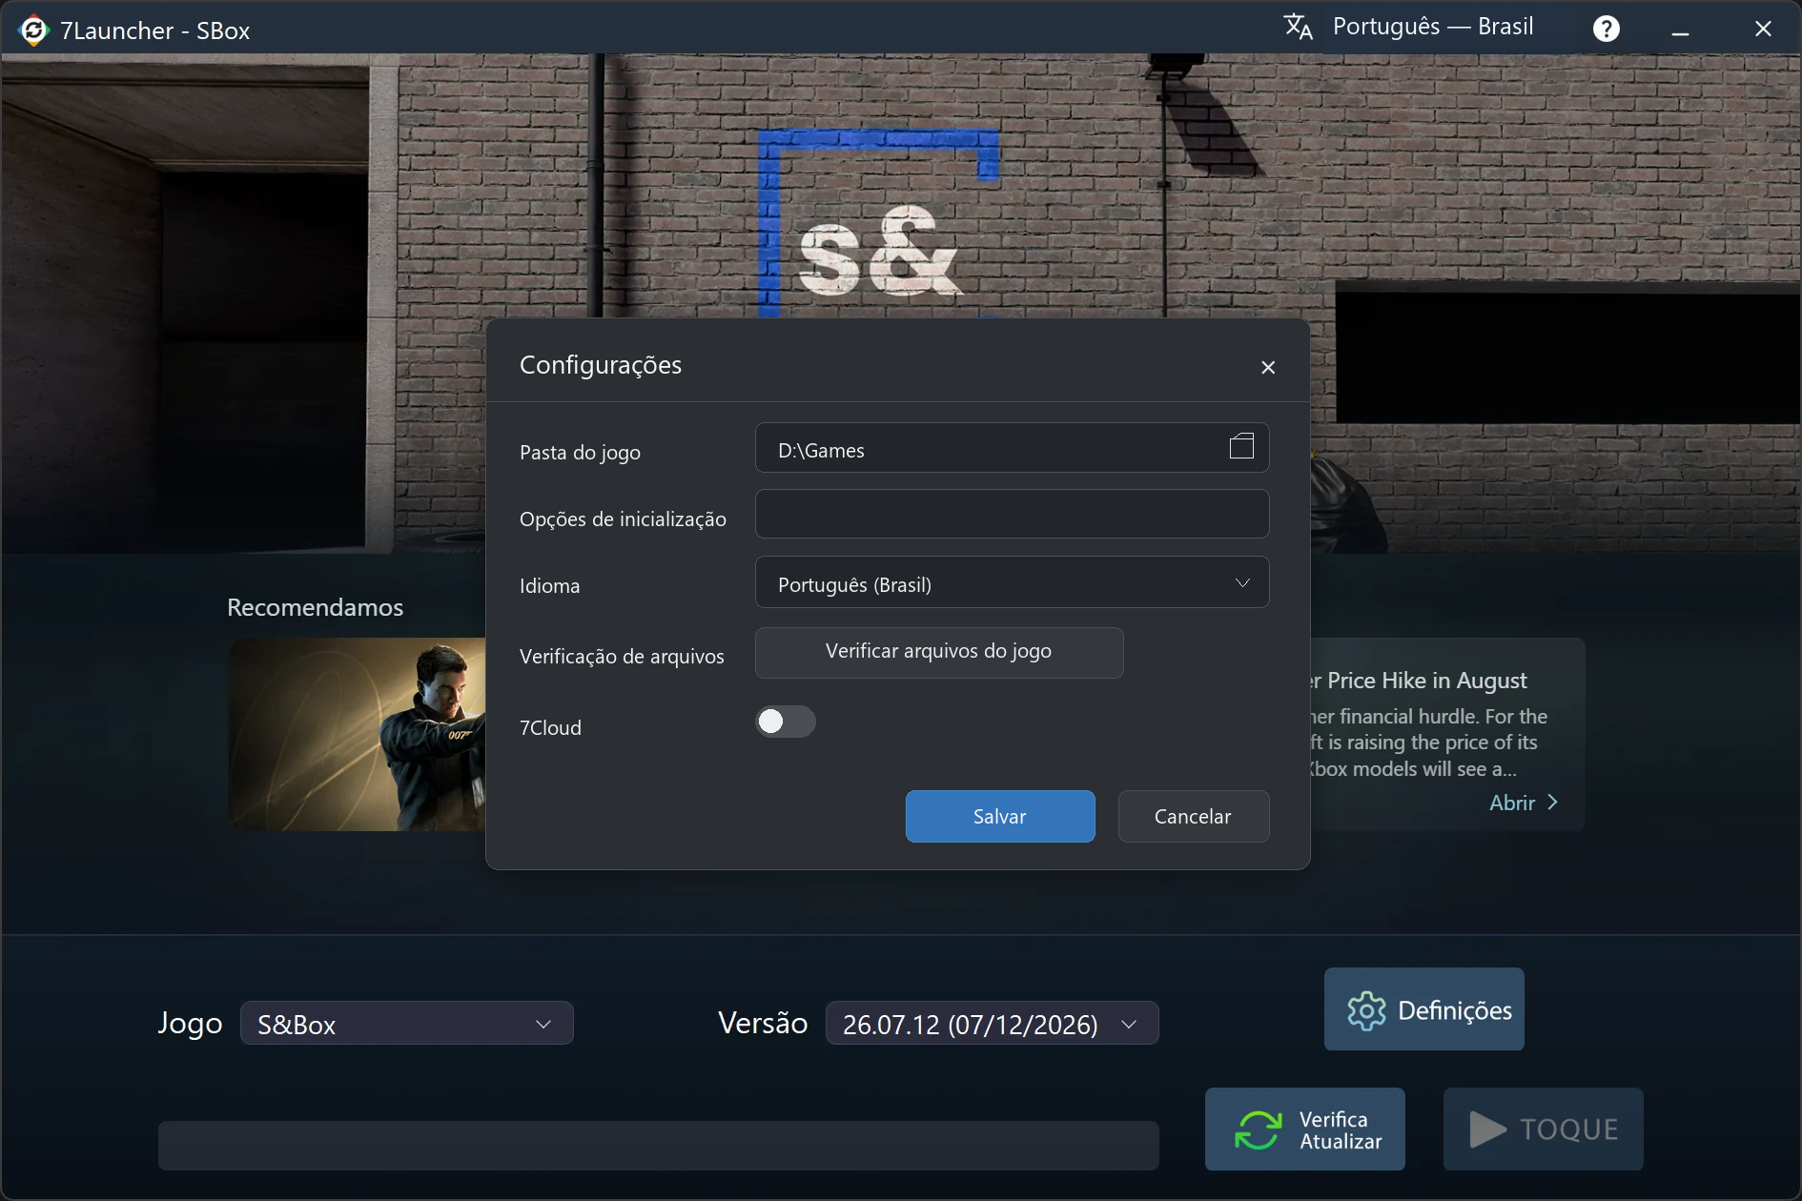The image size is (1802, 1201).
Task: Click the Verificação de arquivos label
Action: point(622,657)
